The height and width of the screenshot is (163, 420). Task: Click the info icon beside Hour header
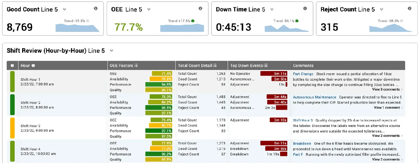pos(33,66)
